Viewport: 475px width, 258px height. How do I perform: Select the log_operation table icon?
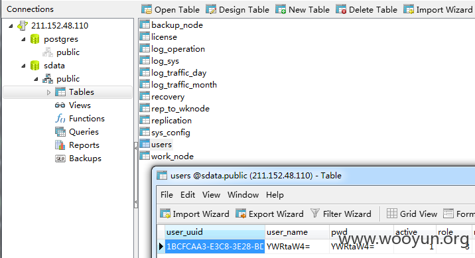pos(145,48)
